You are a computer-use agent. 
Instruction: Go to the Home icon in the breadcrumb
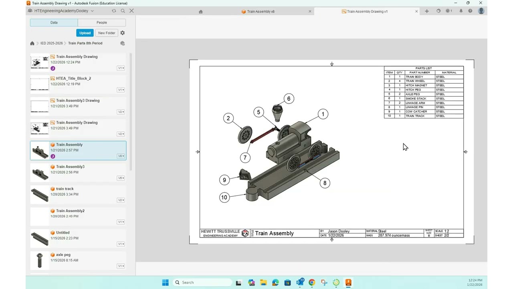tap(32, 43)
